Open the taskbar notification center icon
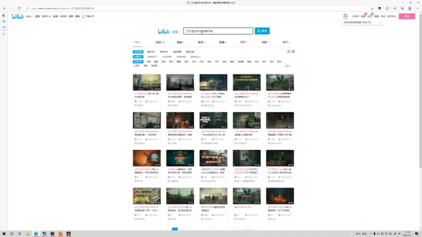Viewport: 422px width, 237px height. (x=417, y=234)
